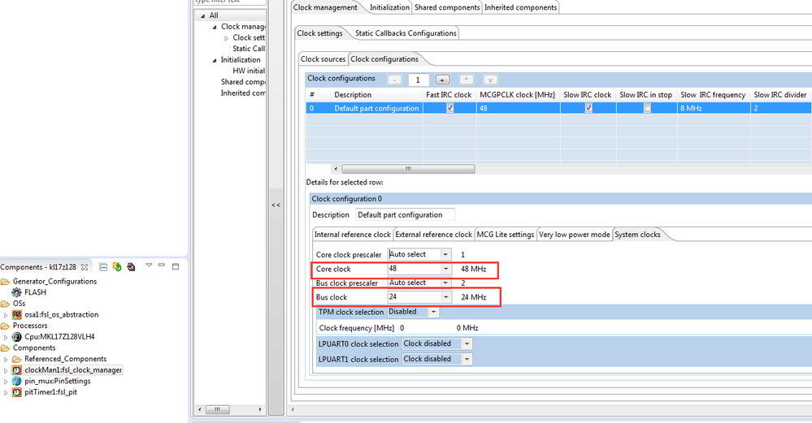
Task: Click the import/back arrow icon in Components toolbar
Action: pyautogui.click(x=131, y=267)
